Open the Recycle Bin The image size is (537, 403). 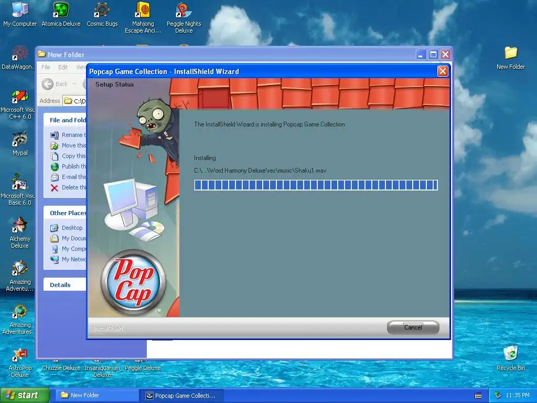[x=511, y=358]
